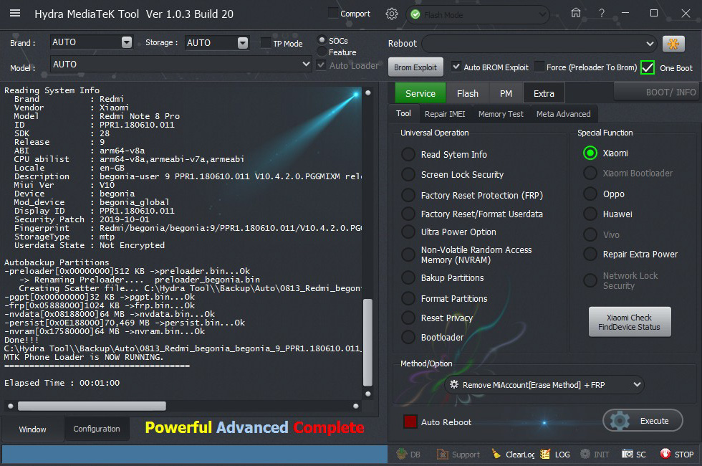This screenshot has height=466, width=702.
Task: Select Oppo special function
Action: [590, 194]
